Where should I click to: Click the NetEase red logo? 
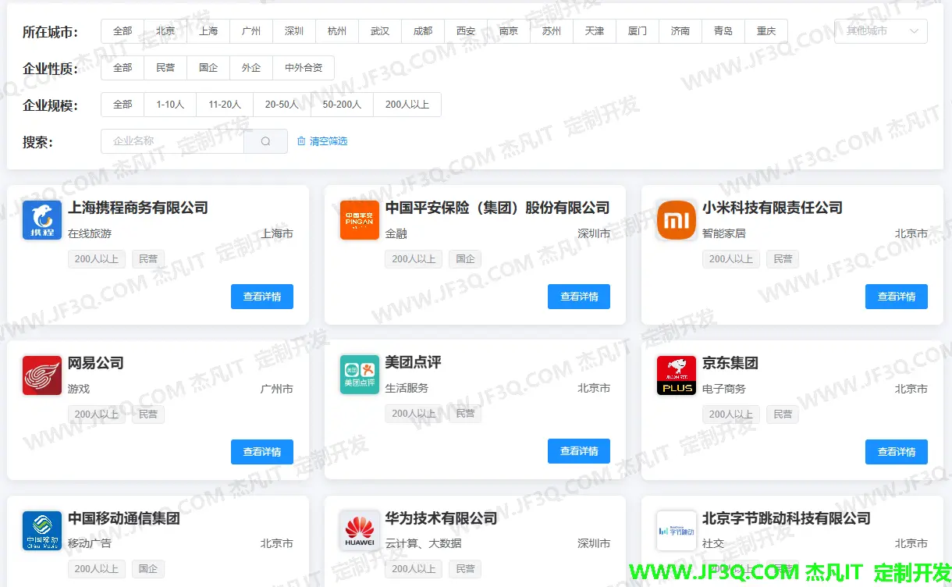tap(42, 375)
